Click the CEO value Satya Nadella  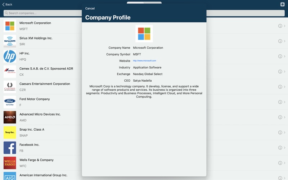[142, 81]
